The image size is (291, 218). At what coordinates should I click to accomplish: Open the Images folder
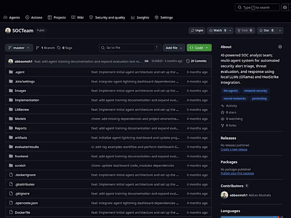click(20, 91)
